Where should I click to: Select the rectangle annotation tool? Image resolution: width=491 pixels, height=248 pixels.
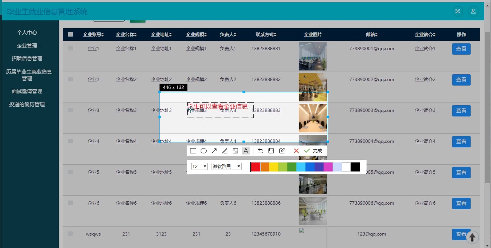point(193,151)
